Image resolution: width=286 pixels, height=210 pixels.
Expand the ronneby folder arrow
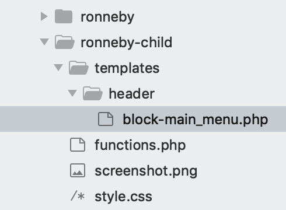(44, 16)
